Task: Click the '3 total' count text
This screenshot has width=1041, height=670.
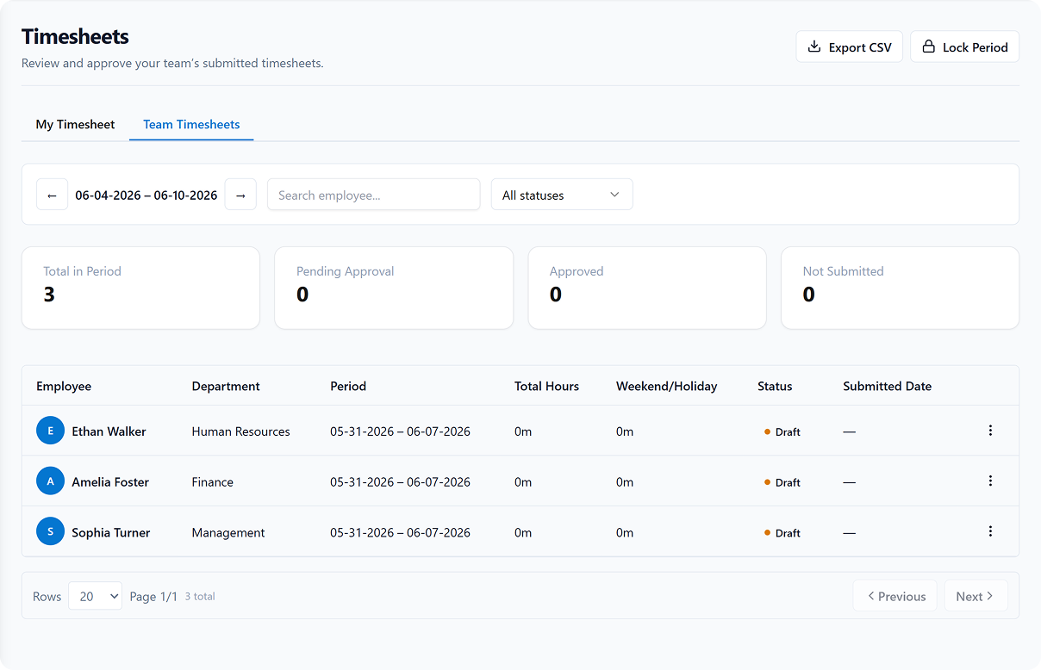Action: point(200,596)
